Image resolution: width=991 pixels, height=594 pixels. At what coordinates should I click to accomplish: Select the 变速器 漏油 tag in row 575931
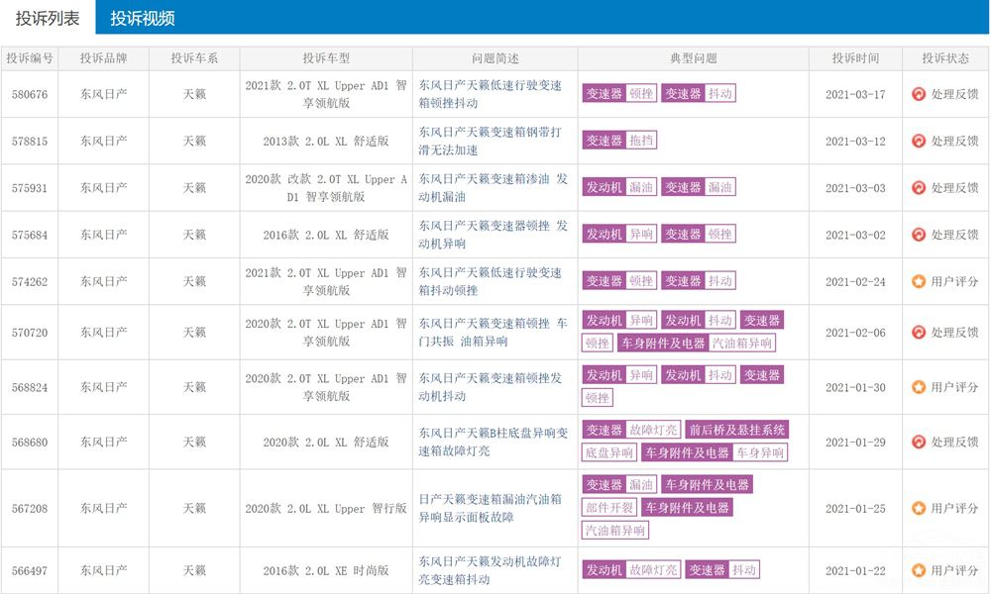[x=699, y=187]
